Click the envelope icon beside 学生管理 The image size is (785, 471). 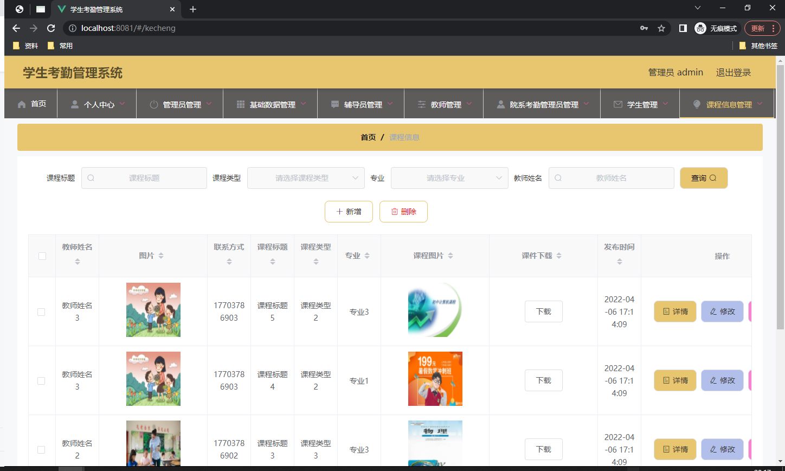click(618, 105)
